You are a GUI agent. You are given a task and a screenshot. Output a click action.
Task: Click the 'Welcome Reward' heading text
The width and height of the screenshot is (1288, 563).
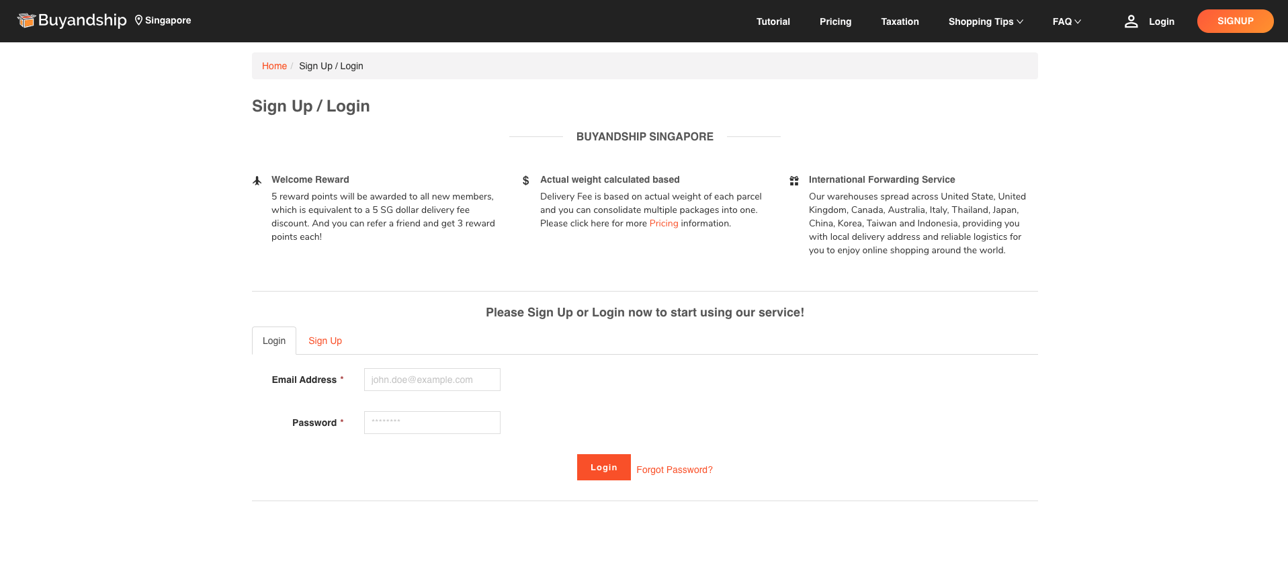click(310, 179)
